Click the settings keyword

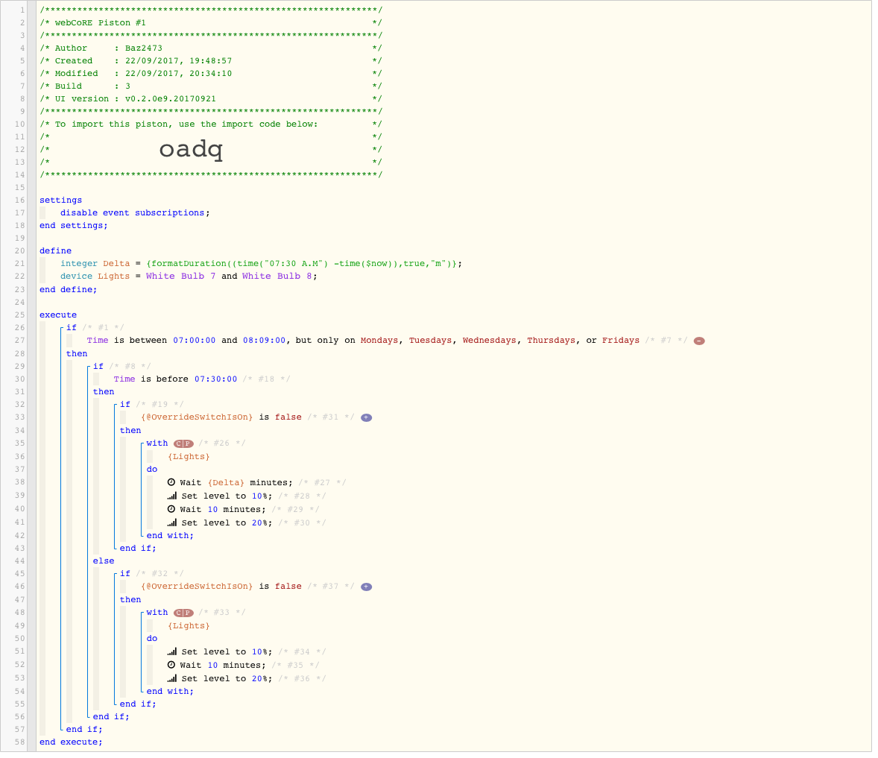point(60,200)
